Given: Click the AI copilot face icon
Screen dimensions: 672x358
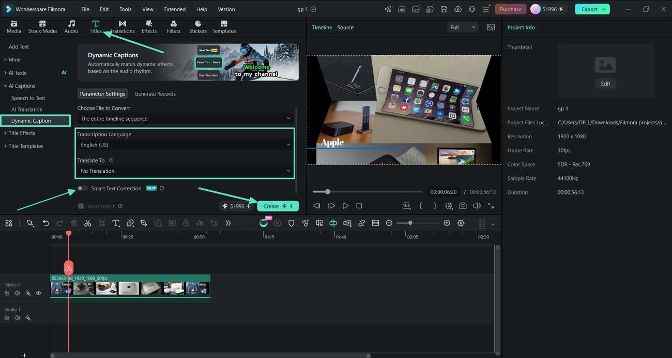Looking at the screenshot, I should point(264,223).
